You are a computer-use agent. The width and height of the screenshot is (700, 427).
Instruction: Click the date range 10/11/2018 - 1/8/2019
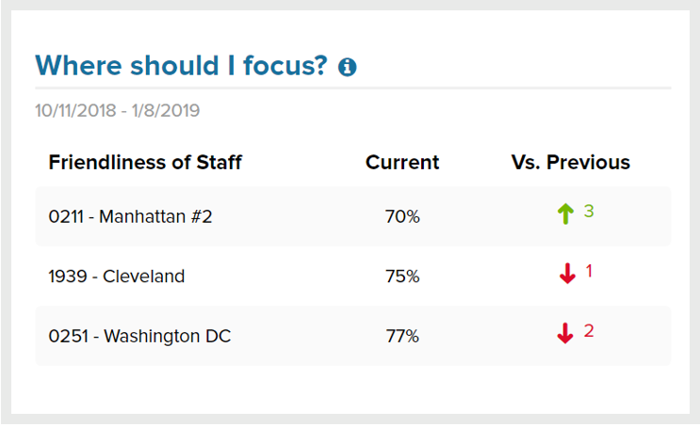click(117, 111)
